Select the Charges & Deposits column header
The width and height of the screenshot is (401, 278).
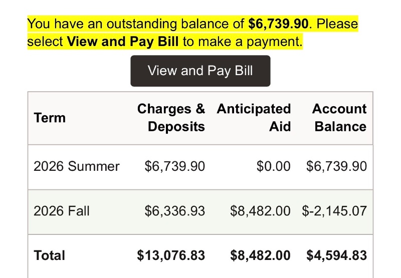pos(171,118)
